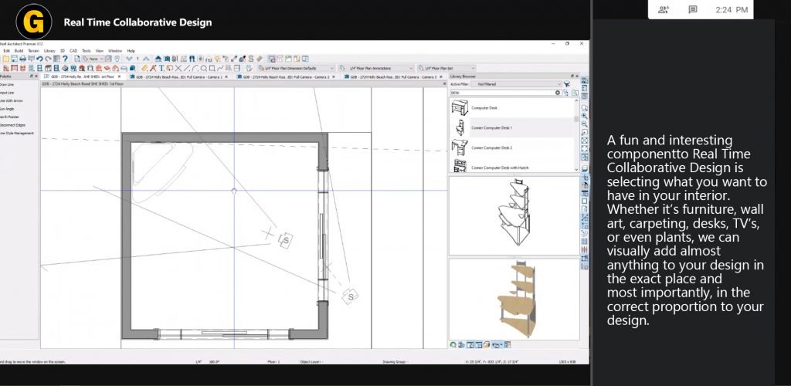Toggle the pin on the Palette panel
Viewport: 791px width, 386px height.
[31, 76]
